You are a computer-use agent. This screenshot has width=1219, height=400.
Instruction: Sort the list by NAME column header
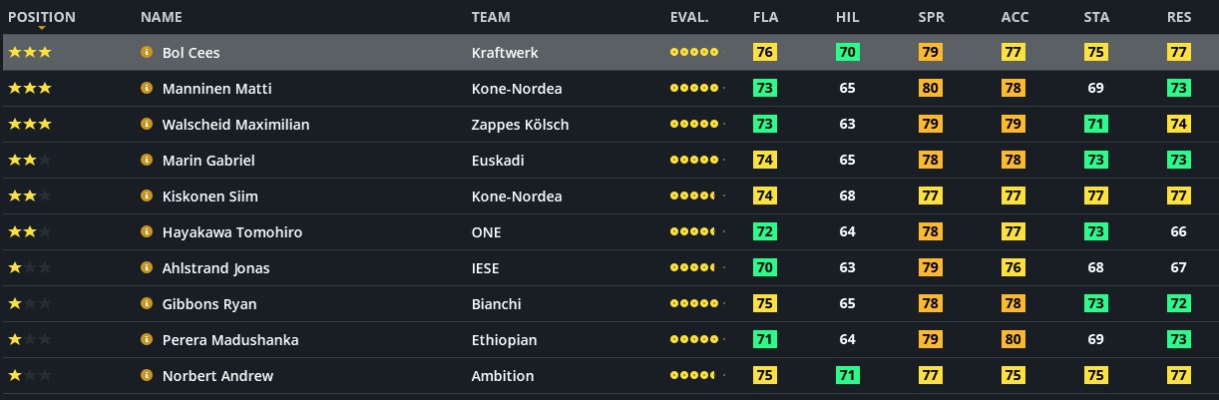coord(161,17)
